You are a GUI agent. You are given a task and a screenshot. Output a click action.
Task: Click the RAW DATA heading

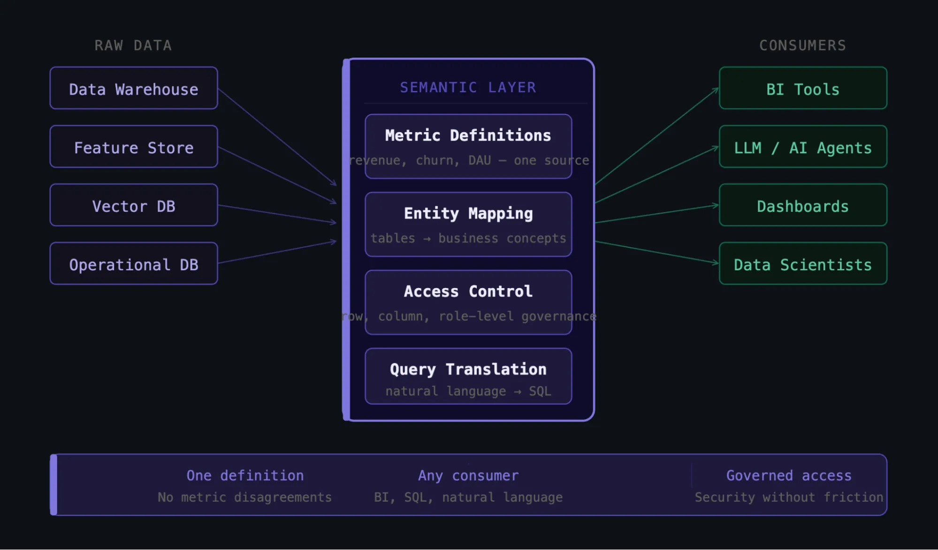(x=133, y=45)
